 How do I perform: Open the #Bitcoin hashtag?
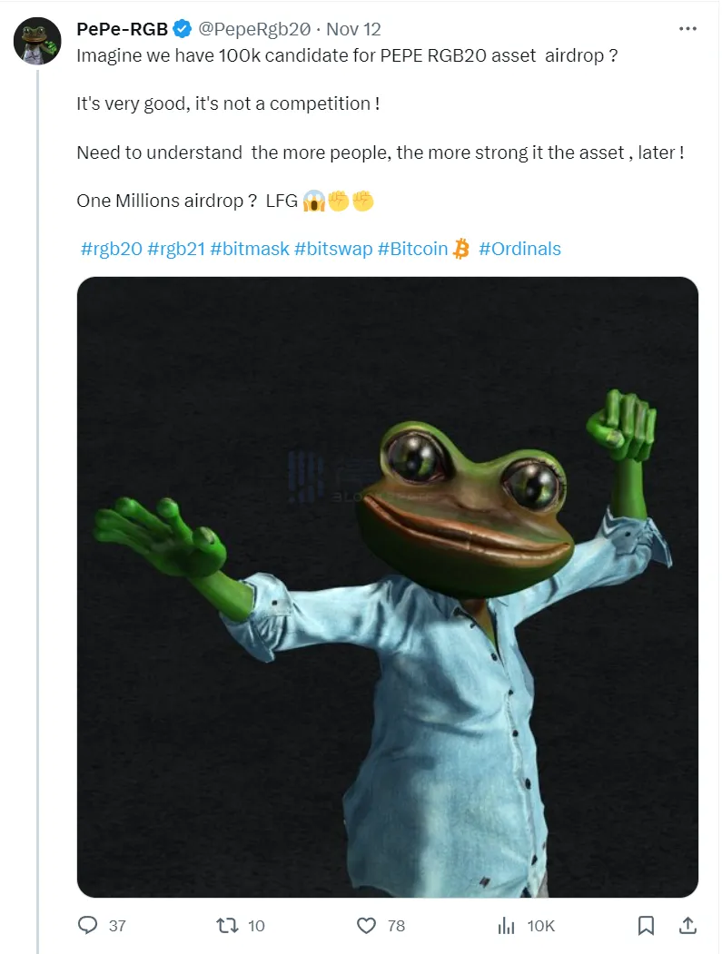point(413,249)
